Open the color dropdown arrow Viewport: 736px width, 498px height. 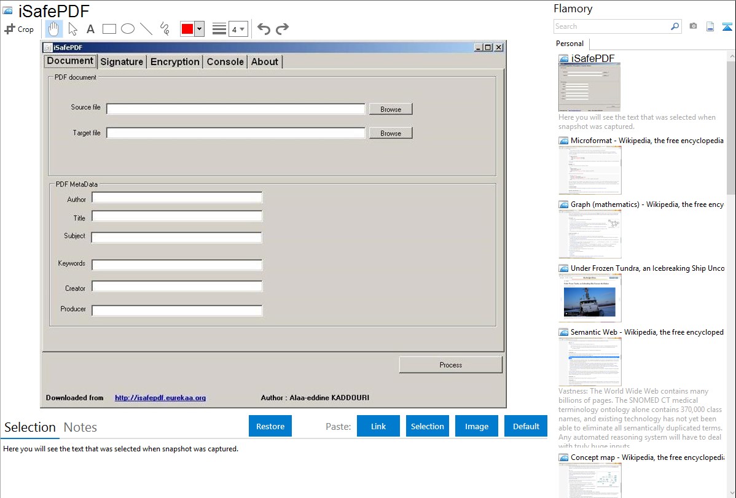point(200,29)
